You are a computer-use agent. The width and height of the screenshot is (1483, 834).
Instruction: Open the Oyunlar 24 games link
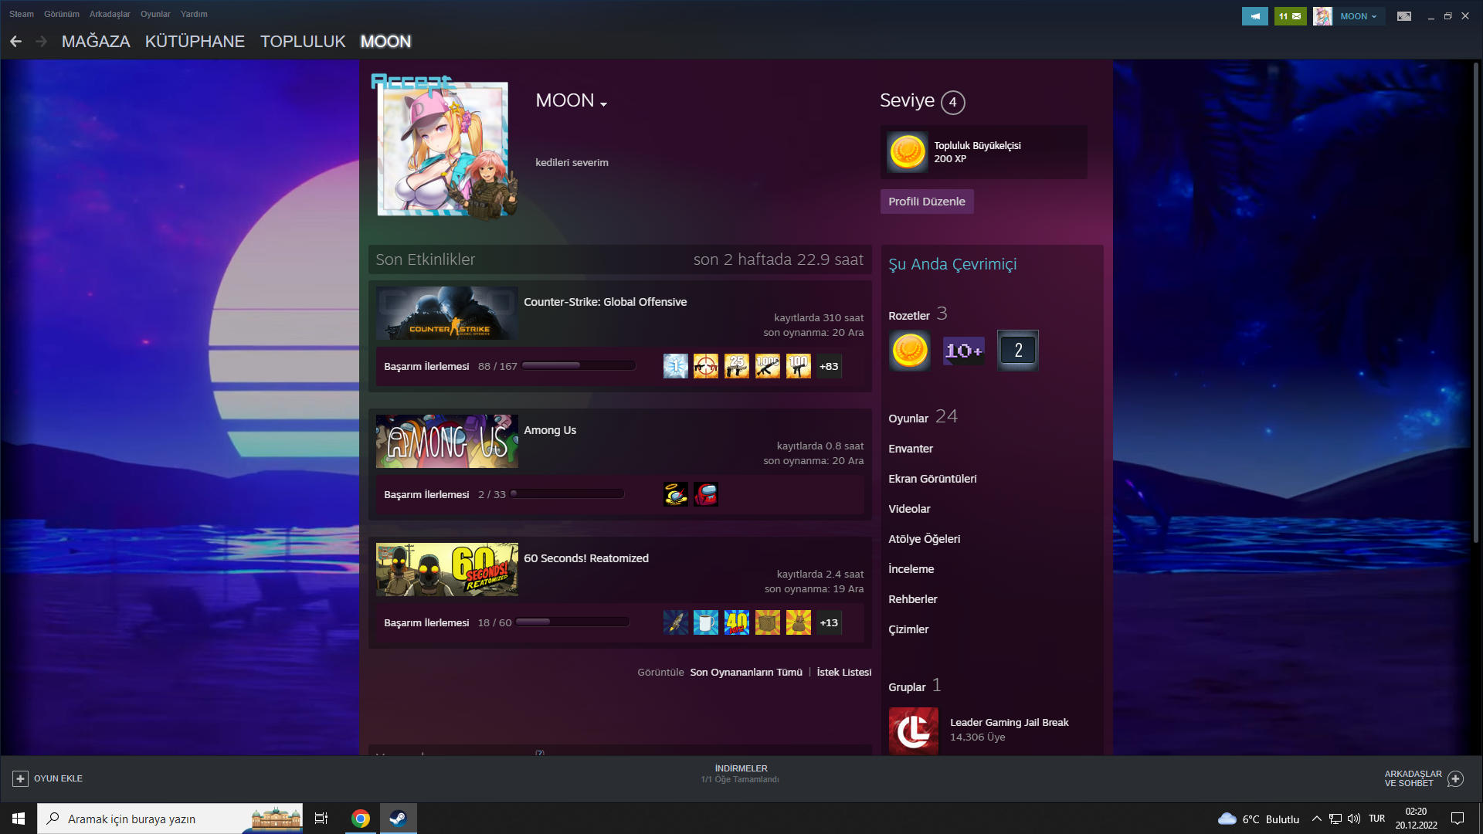coord(923,417)
